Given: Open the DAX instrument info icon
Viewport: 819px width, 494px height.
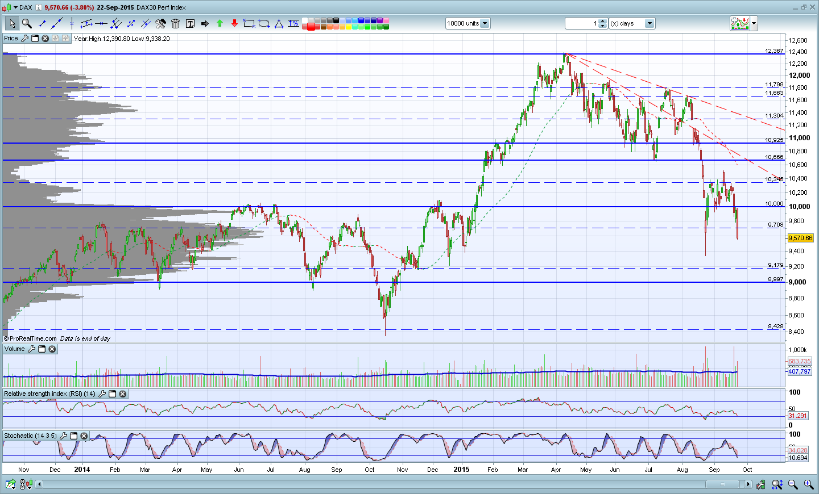Looking at the screenshot, I should point(39,7).
